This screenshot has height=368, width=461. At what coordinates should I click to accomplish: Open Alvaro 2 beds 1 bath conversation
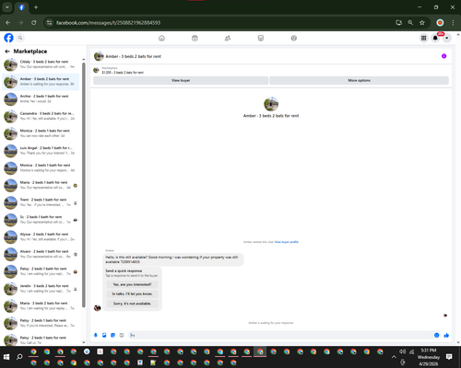click(41, 254)
